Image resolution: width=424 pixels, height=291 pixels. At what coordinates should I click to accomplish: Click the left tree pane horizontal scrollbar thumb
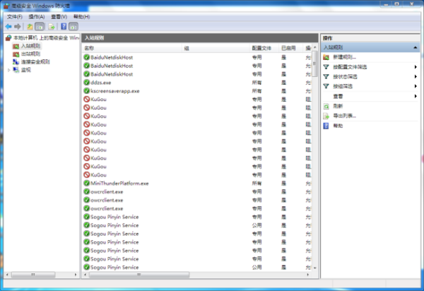[x=33, y=275]
